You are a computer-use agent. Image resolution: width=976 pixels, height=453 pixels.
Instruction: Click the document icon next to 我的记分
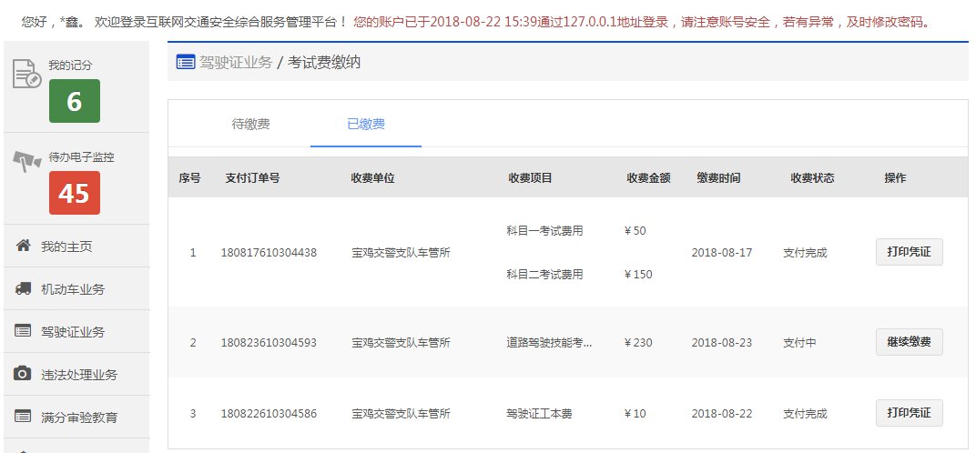[26, 74]
